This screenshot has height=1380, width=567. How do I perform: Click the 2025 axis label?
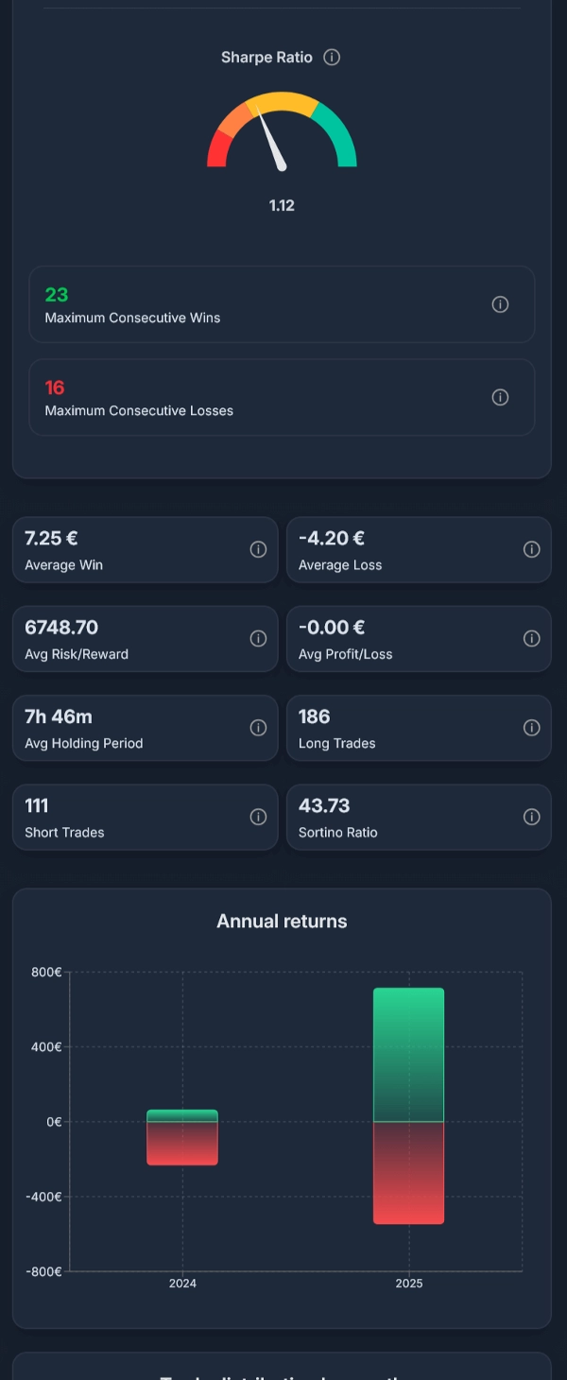tap(408, 1284)
